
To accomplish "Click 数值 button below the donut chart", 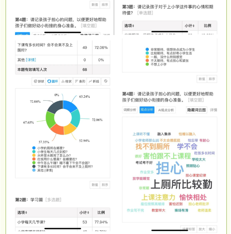I will (95, 185).
